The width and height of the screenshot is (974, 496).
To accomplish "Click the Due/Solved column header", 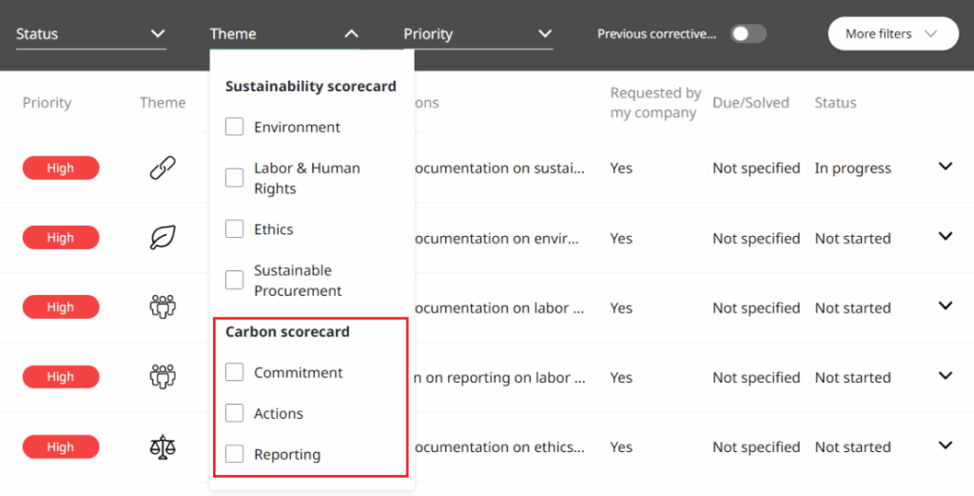I will click(x=750, y=103).
